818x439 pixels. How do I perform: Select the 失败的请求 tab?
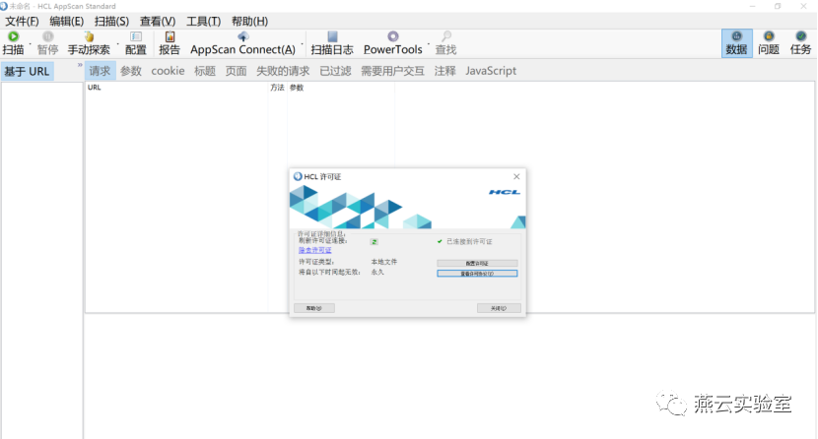[x=283, y=71]
